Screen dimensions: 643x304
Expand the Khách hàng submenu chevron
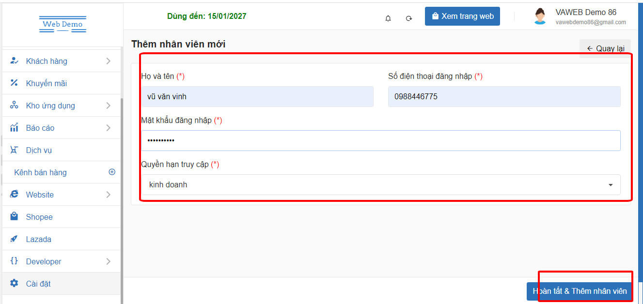108,61
